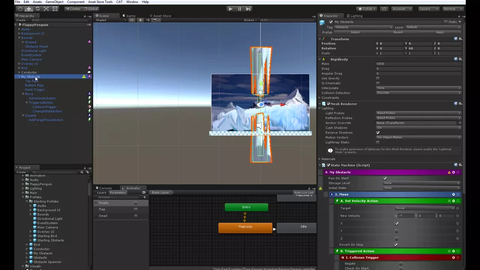Enable Is Kinematic checkbox
The image size is (480, 270).
point(378,83)
